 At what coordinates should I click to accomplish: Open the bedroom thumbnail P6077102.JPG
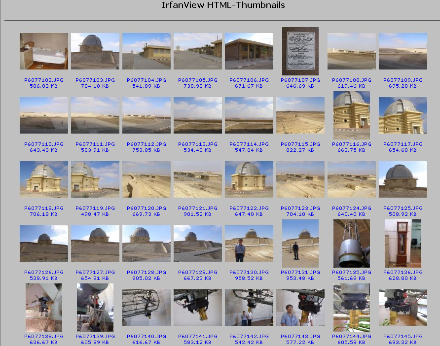[x=44, y=51]
